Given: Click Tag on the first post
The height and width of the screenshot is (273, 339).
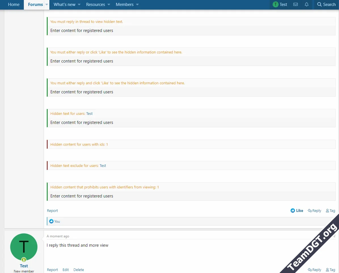Looking at the screenshot, I should [330, 210].
